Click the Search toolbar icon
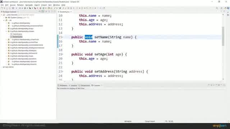Screen dimensions: 230x129 point(55,8)
